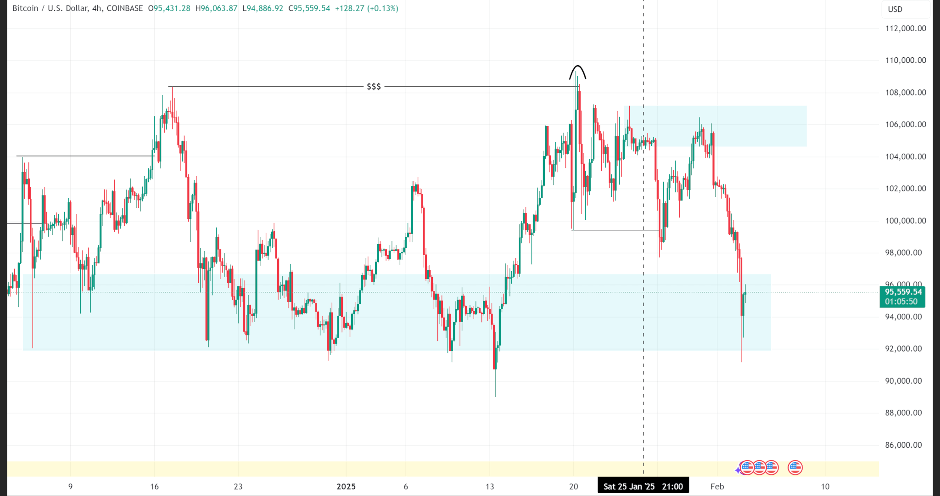
Task: Select the large lower cyan demand zone rectangle
Action: 397,312
